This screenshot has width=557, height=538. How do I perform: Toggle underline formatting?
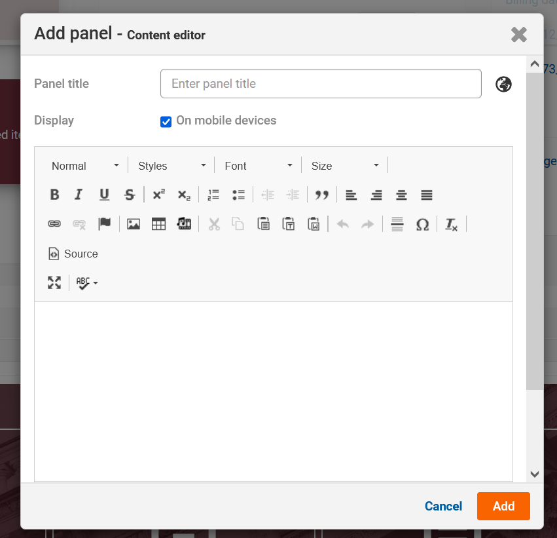pyautogui.click(x=104, y=195)
